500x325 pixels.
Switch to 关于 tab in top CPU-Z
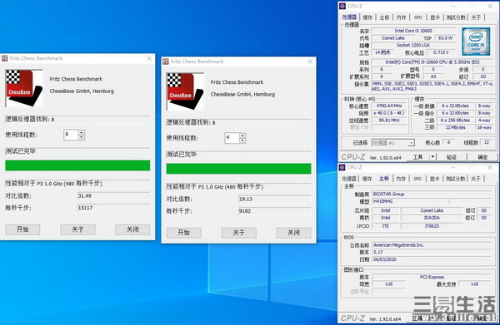[x=476, y=17]
